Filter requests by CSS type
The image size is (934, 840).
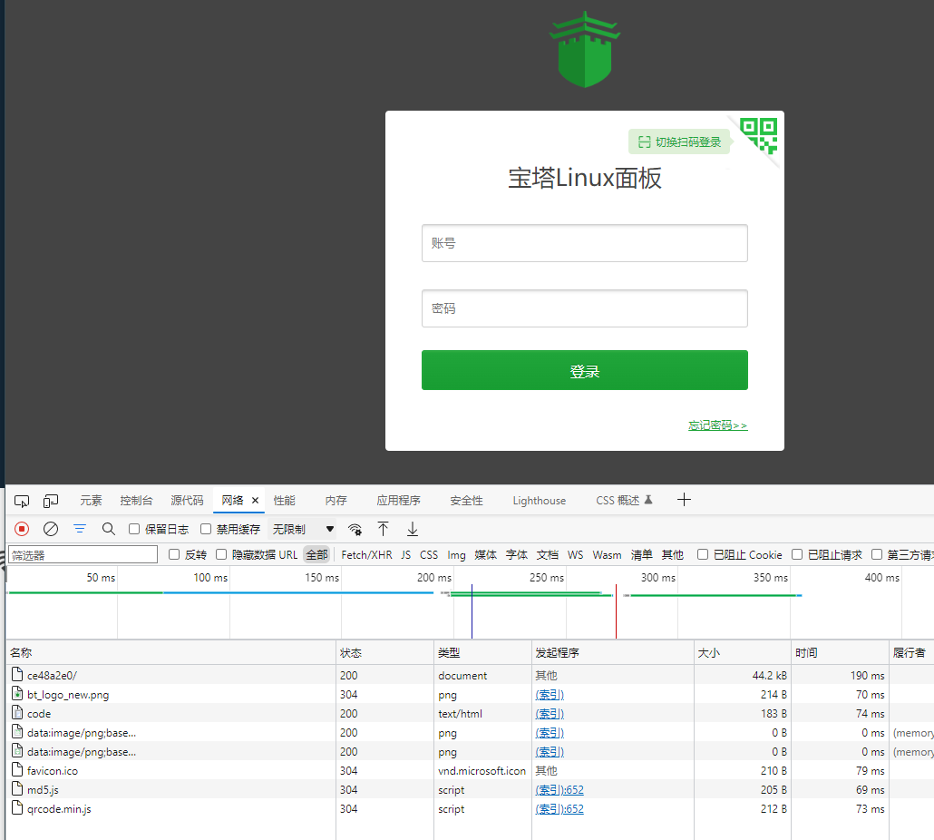pos(429,554)
